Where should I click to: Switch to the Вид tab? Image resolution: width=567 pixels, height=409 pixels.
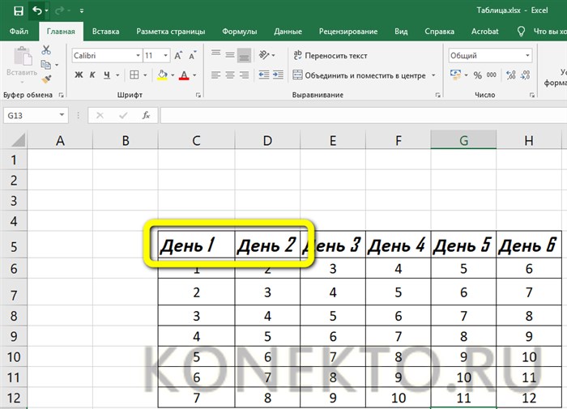(x=401, y=32)
